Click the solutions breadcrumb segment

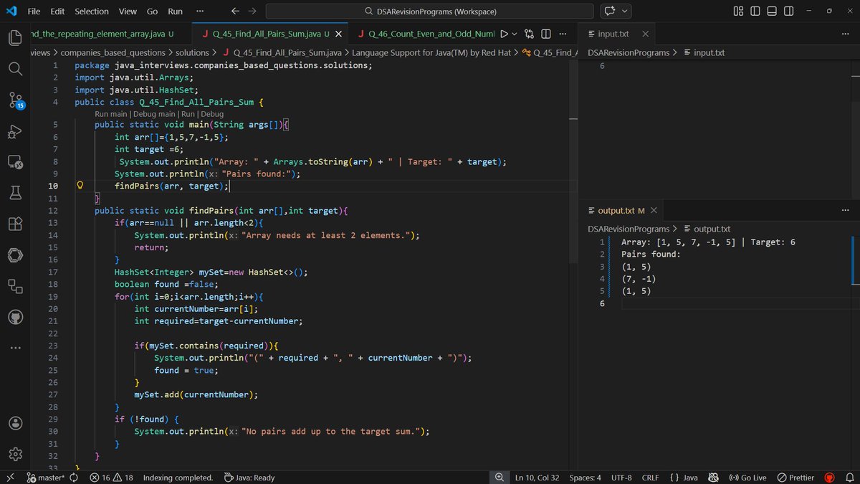pyautogui.click(x=192, y=52)
